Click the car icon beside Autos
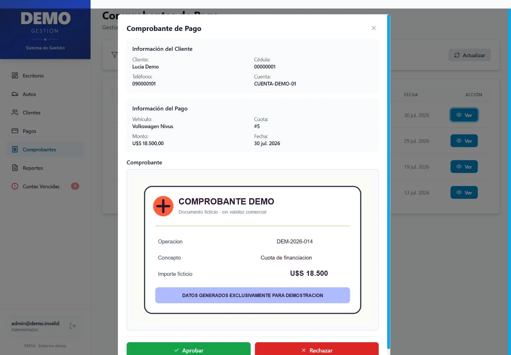This screenshot has height=355, width=511. point(15,94)
